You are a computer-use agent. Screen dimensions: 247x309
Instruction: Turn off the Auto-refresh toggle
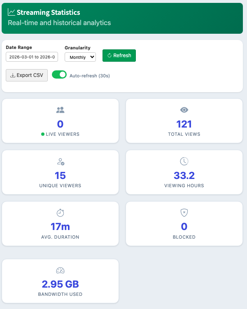(x=59, y=74)
